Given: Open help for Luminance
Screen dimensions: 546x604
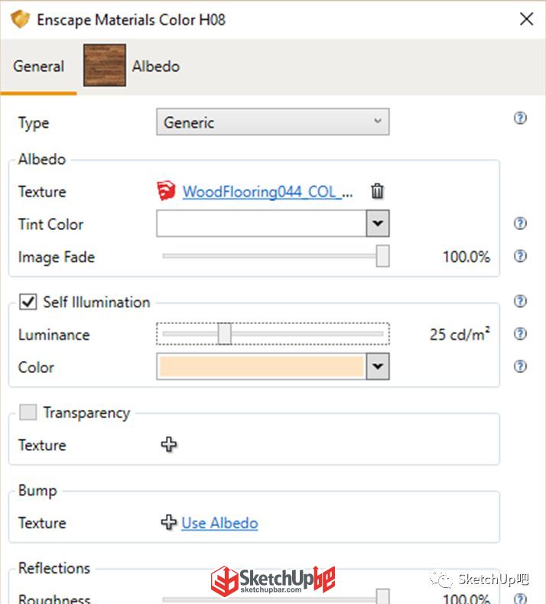Looking at the screenshot, I should pos(520,333).
